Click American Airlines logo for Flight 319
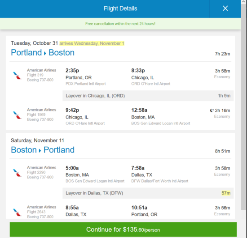 pos(17,76)
